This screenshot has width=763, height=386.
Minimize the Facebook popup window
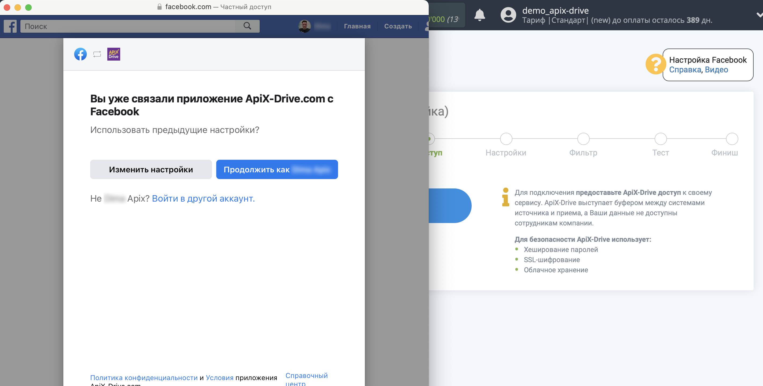pyautogui.click(x=18, y=7)
